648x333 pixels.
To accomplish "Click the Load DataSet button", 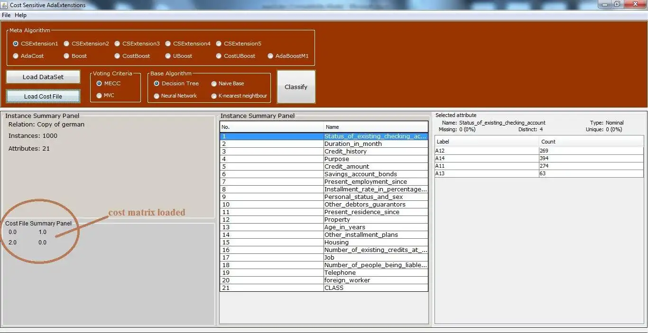I will (43, 77).
